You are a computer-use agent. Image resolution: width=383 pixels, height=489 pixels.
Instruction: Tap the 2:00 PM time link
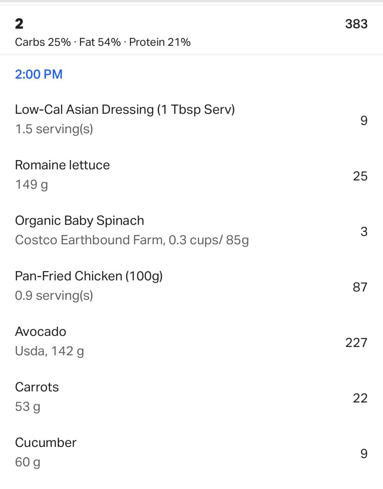coord(39,74)
